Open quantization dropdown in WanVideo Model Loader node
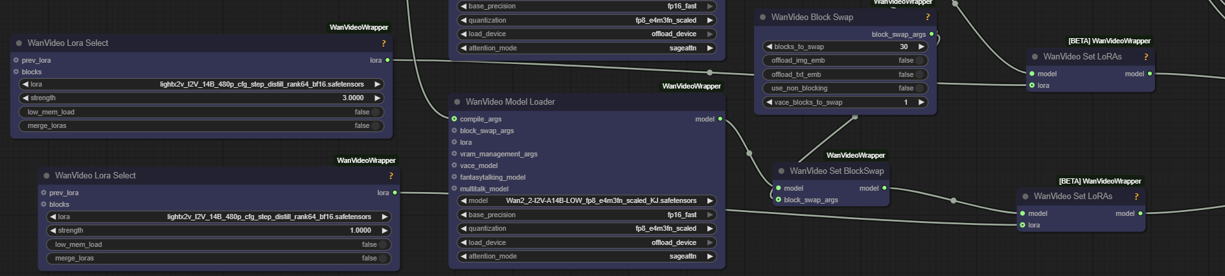 587,228
